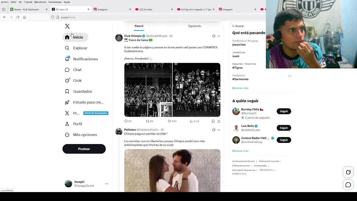Open account menu dots next to Josagüi
The image size is (357, 201).
tap(107, 184)
